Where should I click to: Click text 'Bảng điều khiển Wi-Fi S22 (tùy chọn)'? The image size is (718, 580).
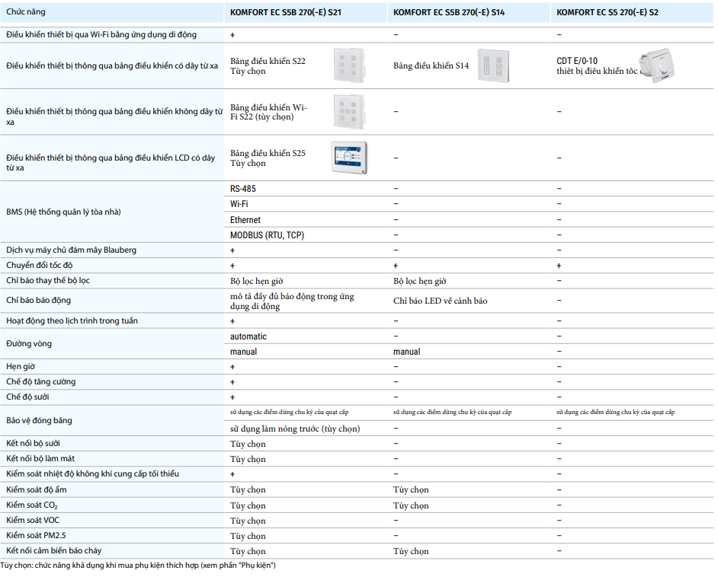tap(268, 112)
